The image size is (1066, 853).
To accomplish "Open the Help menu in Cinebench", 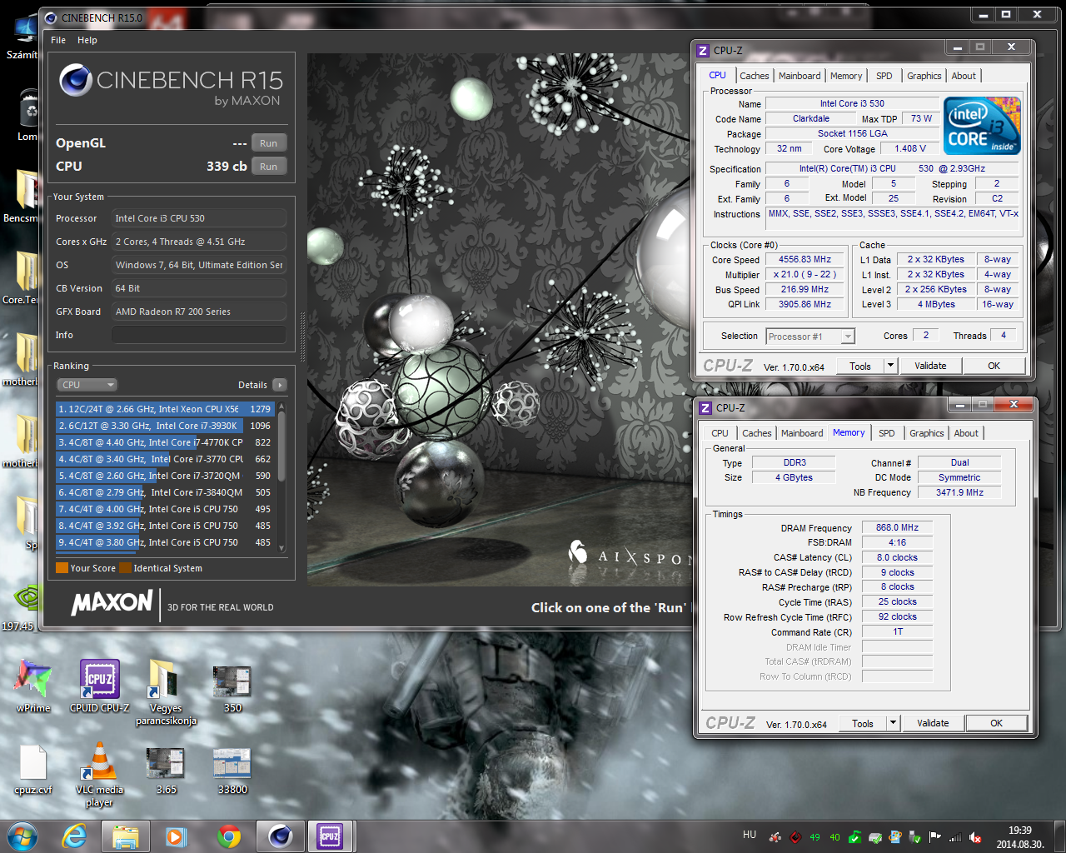I will (87, 40).
